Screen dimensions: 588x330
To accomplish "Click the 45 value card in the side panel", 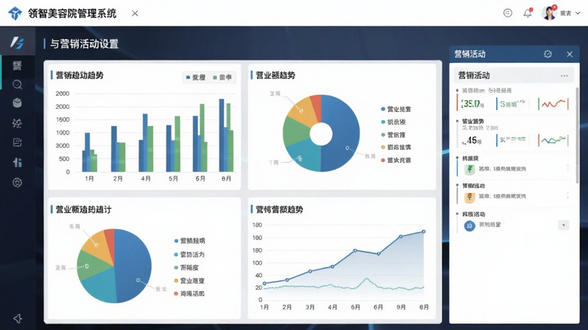I will pyautogui.click(x=472, y=140).
